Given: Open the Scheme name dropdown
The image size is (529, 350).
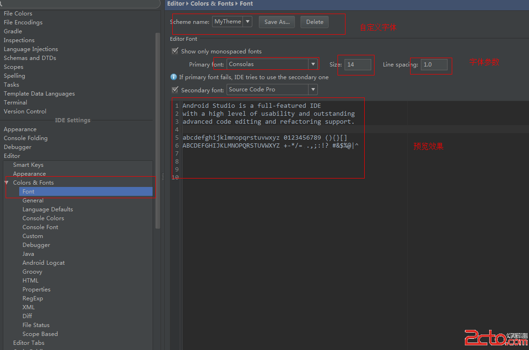Looking at the screenshot, I should tap(247, 22).
